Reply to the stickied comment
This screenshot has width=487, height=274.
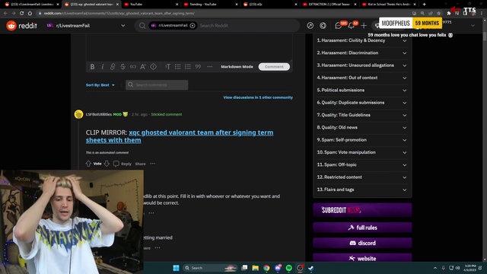(x=123, y=164)
